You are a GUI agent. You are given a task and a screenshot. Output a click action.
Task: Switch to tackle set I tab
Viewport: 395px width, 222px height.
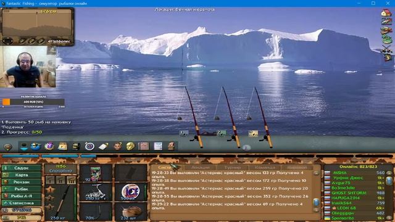pyautogui.click(x=50, y=180)
